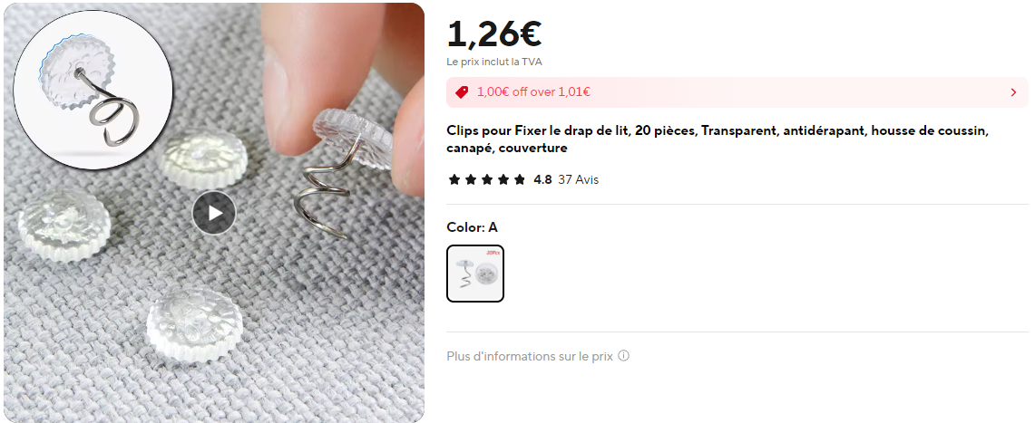Select the Color A variant swatch

475,274
